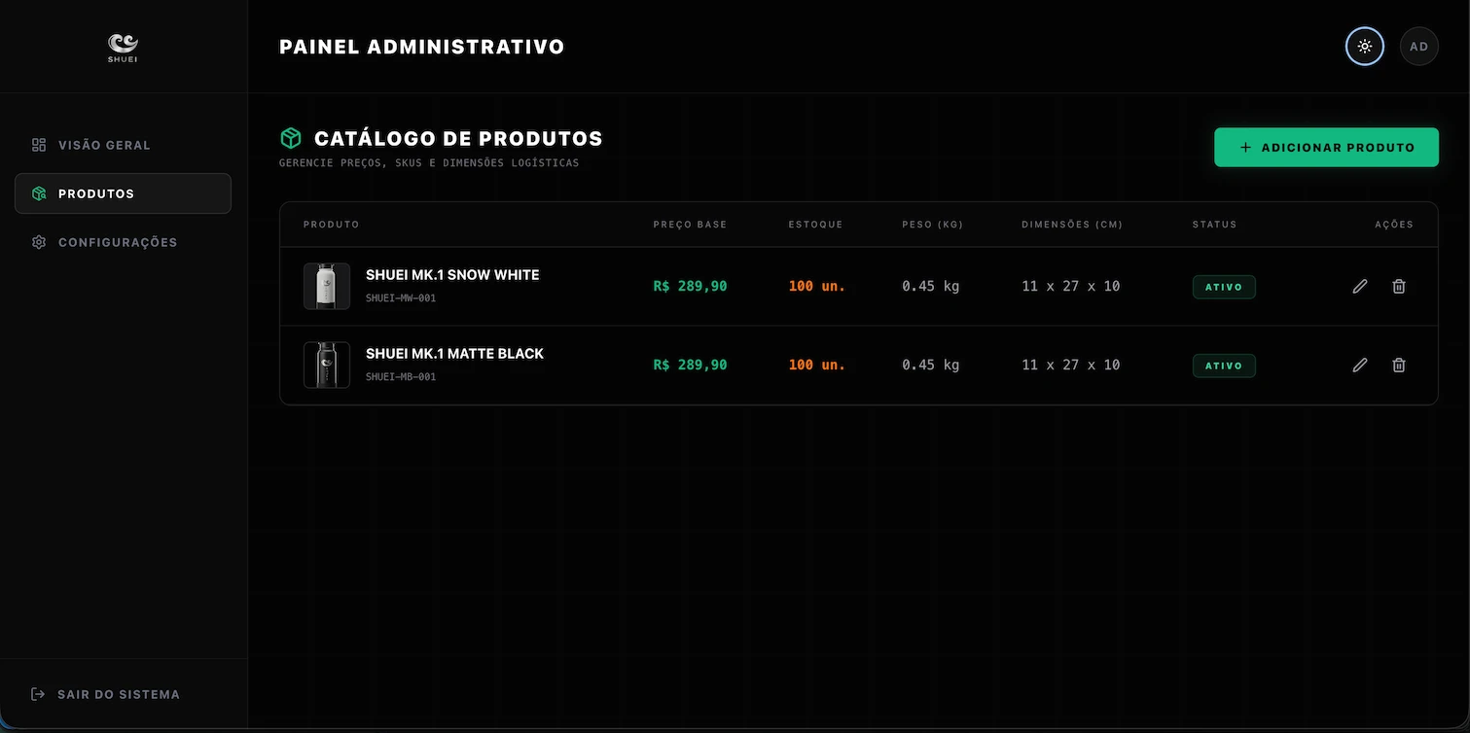
Task: Click the SKU SHUEI-MW-001
Action: [x=401, y=298]
